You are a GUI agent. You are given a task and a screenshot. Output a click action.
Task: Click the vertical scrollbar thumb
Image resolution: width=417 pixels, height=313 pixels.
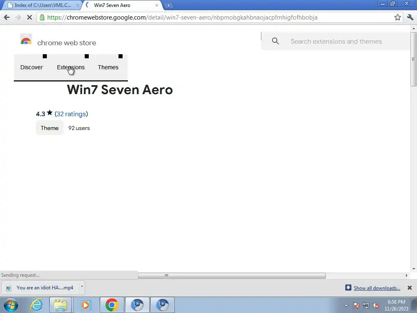(414, 59)
